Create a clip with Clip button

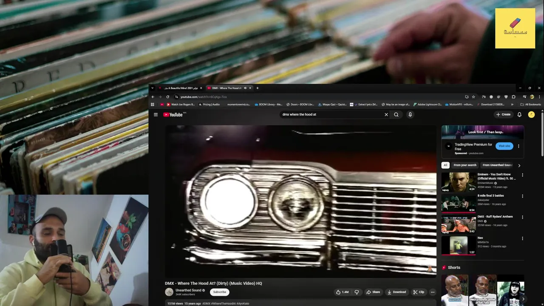(x=419, y=292)
